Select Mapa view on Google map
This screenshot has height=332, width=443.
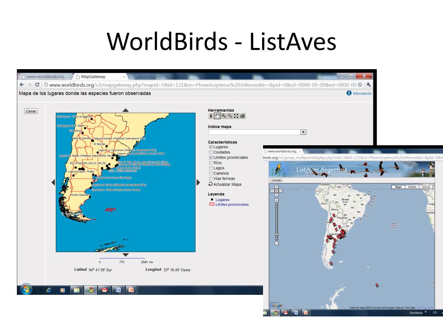tap(398, 187)
